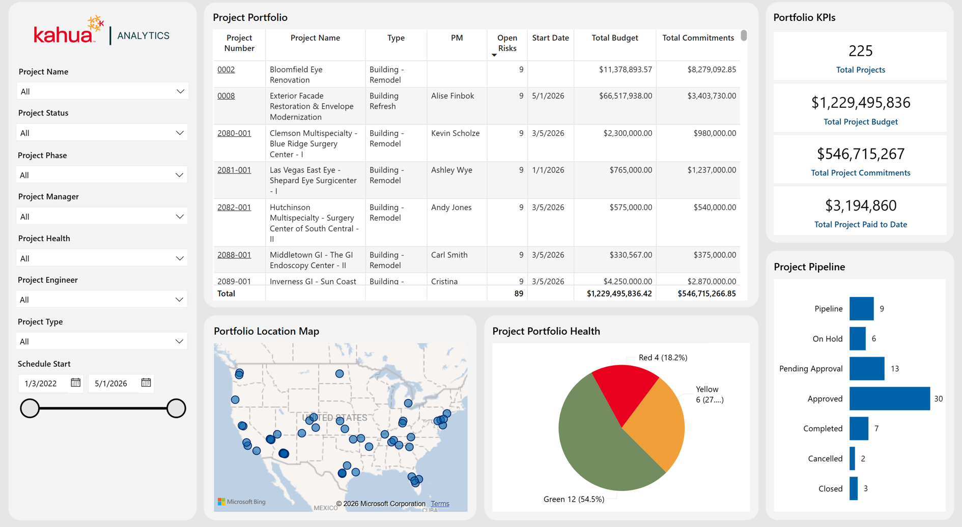Viewport: 962px width, 527px height.
Task: Click the Kahua Analytics logo
Action: tap(102, 31)
